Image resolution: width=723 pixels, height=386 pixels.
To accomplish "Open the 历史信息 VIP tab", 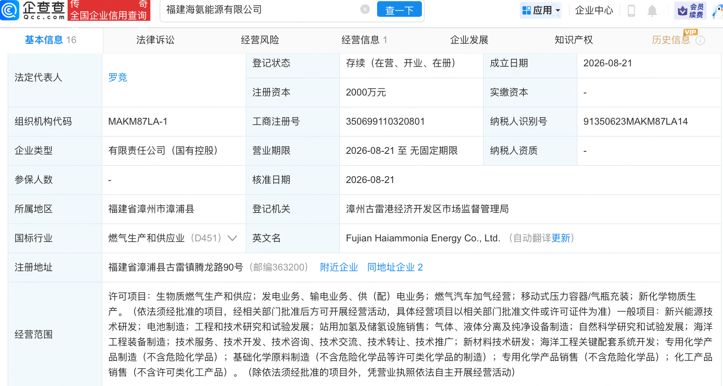I will 671,40.
